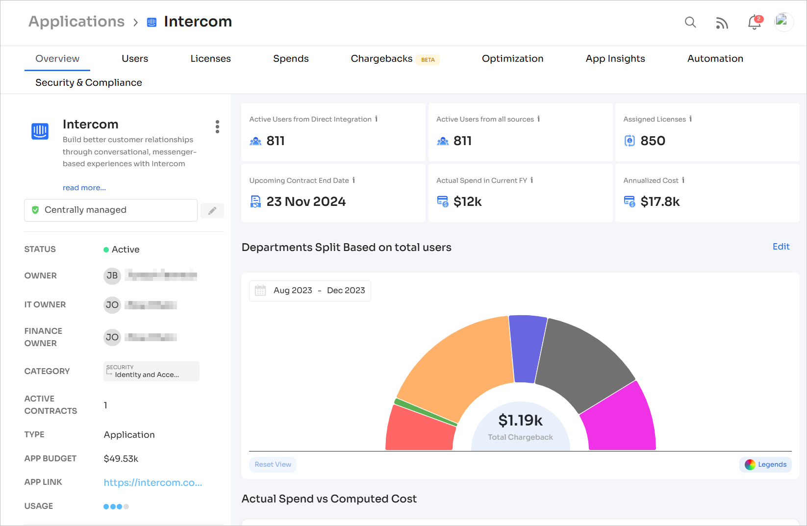
Task: Open notifications bell with badge
Action: point(755,23)
